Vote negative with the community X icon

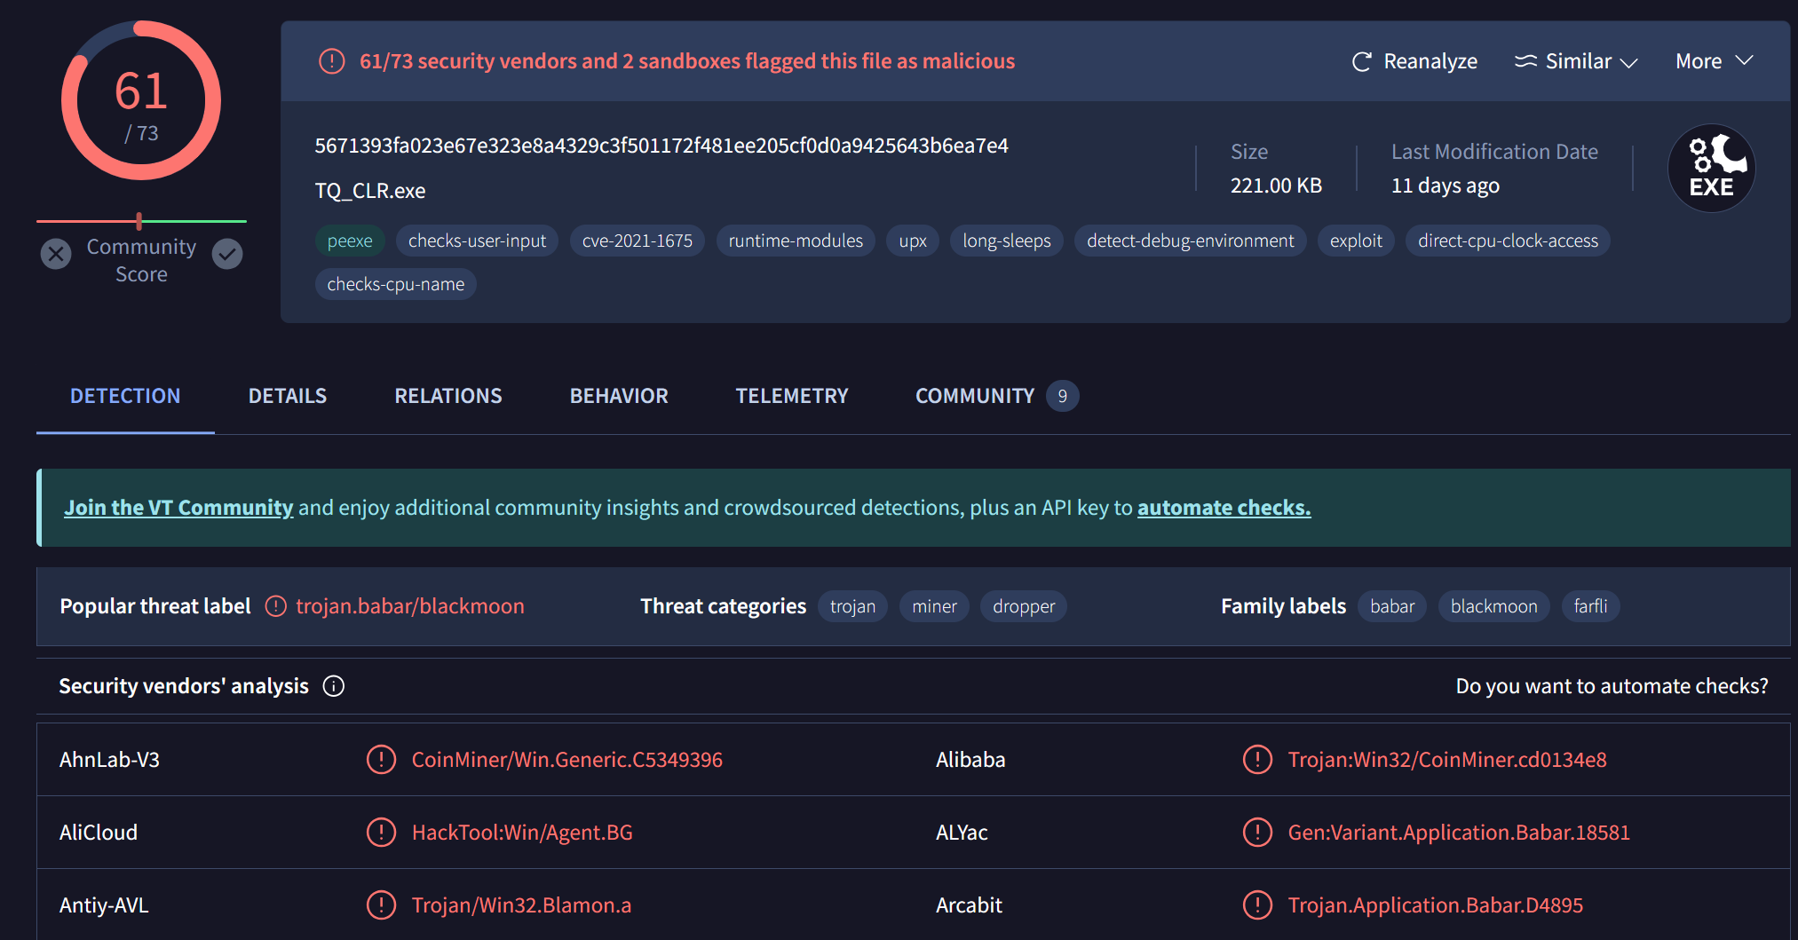tap(56, 254)
